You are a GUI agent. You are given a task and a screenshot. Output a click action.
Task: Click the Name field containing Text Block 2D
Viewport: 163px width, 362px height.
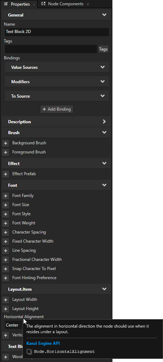click(x=57, y=32)
